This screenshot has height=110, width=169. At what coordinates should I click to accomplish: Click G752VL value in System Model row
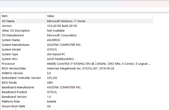[52, 49]
